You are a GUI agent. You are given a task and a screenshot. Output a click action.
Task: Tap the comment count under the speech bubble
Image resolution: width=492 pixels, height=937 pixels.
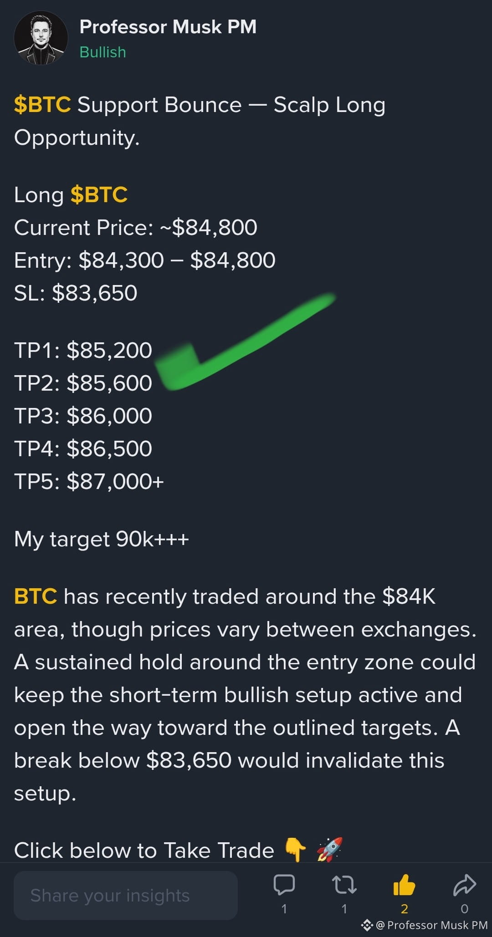(x=284, y=909)
